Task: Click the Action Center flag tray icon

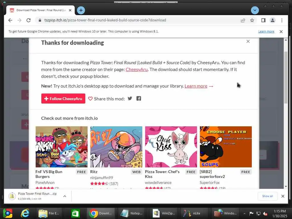Action: coord(251,213)
